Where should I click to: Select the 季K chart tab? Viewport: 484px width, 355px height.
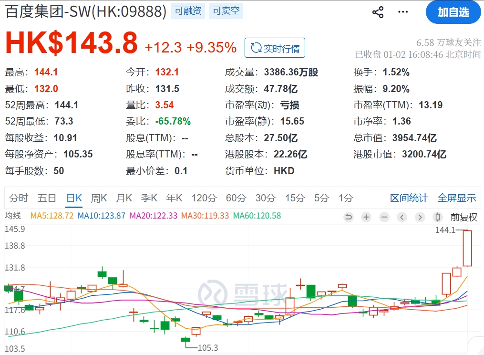(149, 198)
